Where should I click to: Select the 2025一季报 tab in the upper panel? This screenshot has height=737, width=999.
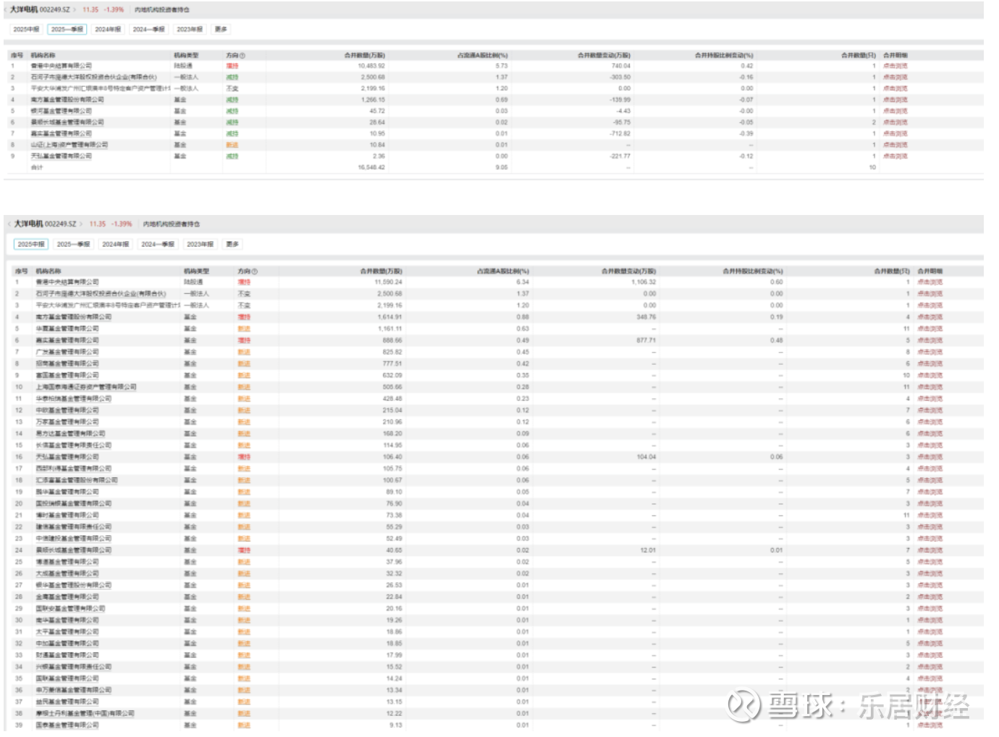point(67,30)
